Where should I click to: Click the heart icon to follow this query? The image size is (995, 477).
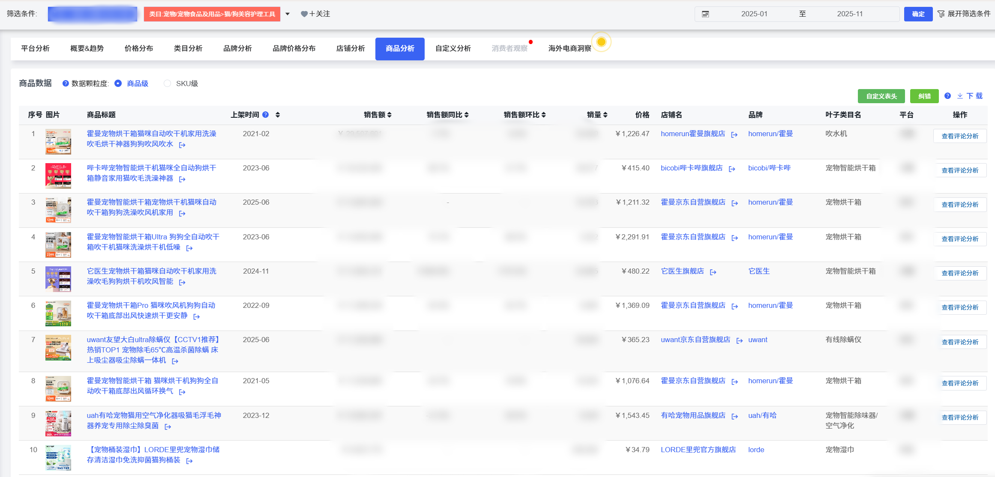305,14
